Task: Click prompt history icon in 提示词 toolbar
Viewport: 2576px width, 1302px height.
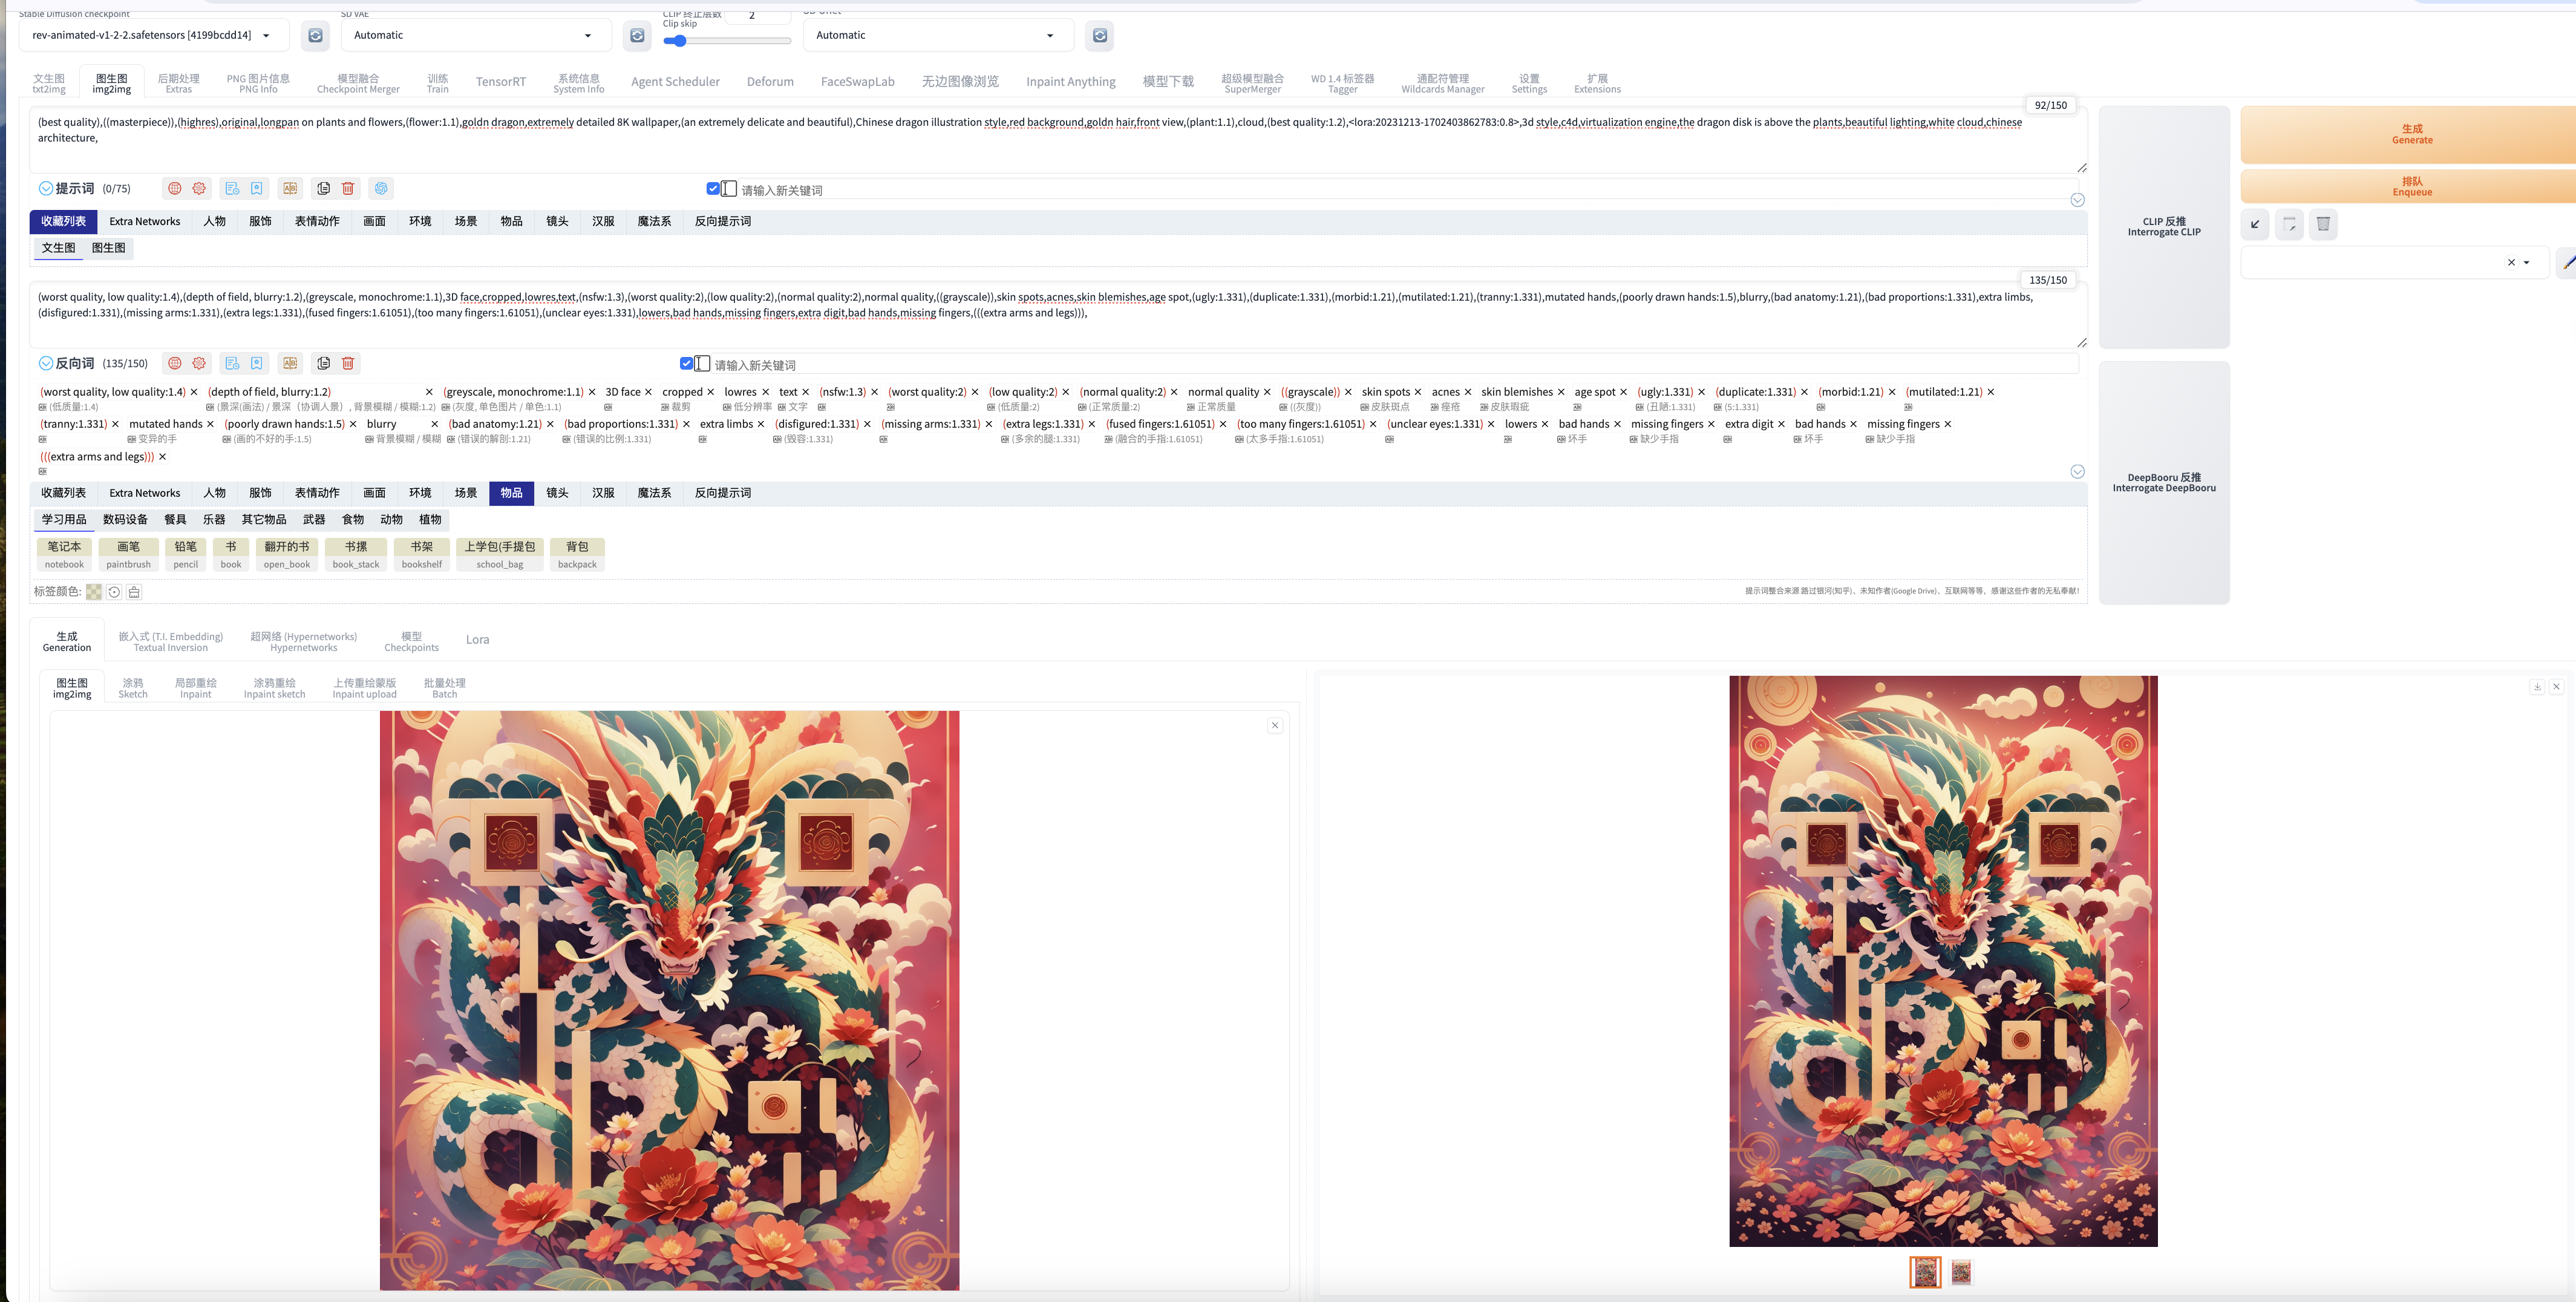Action: (x=232, y=188)
